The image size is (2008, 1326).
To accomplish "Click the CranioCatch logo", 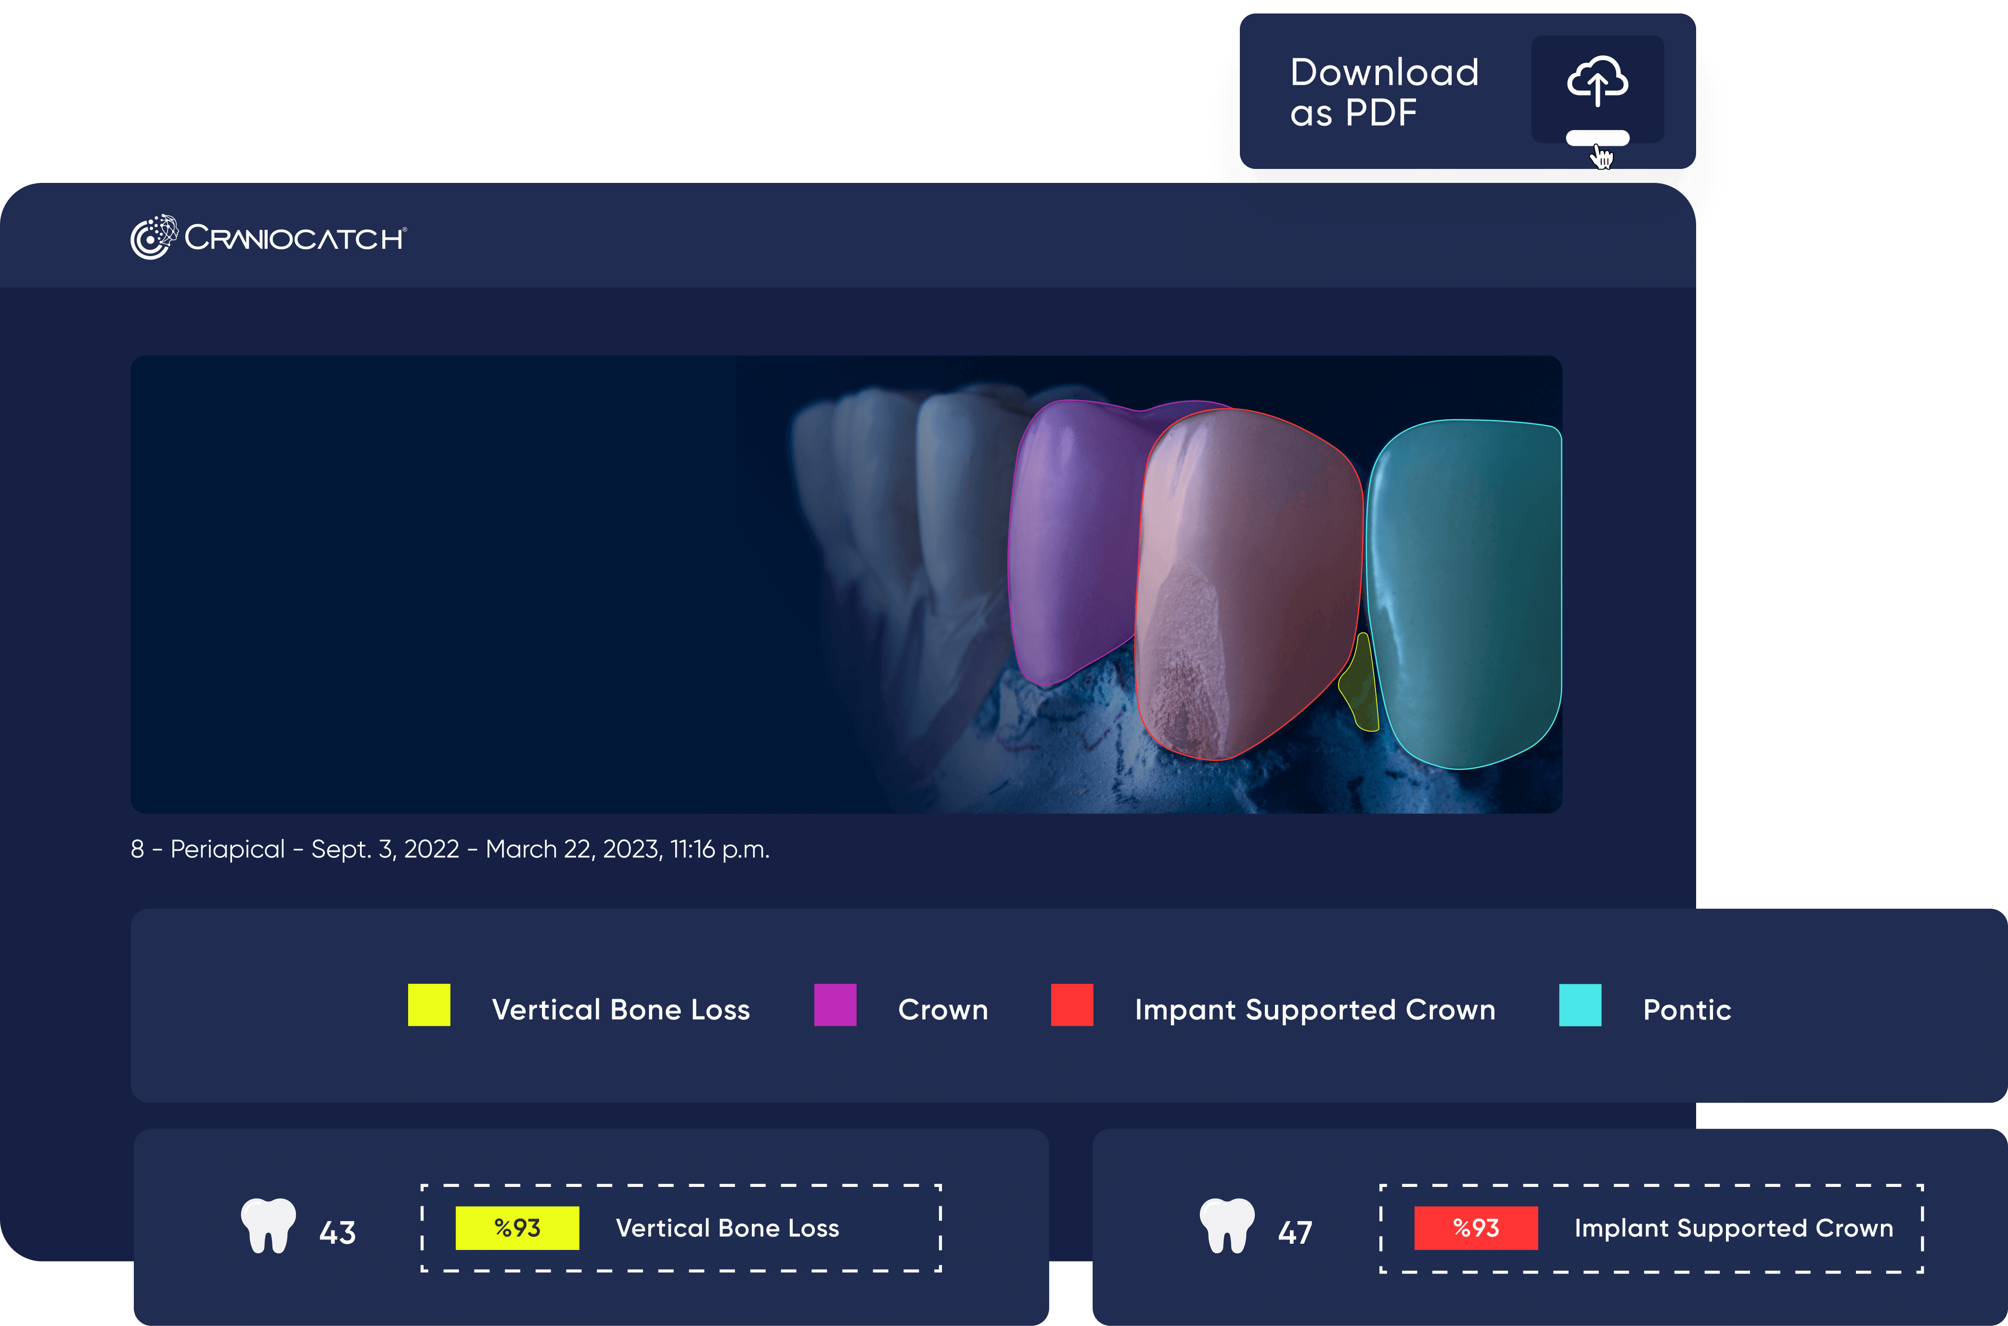I will 269,237.
